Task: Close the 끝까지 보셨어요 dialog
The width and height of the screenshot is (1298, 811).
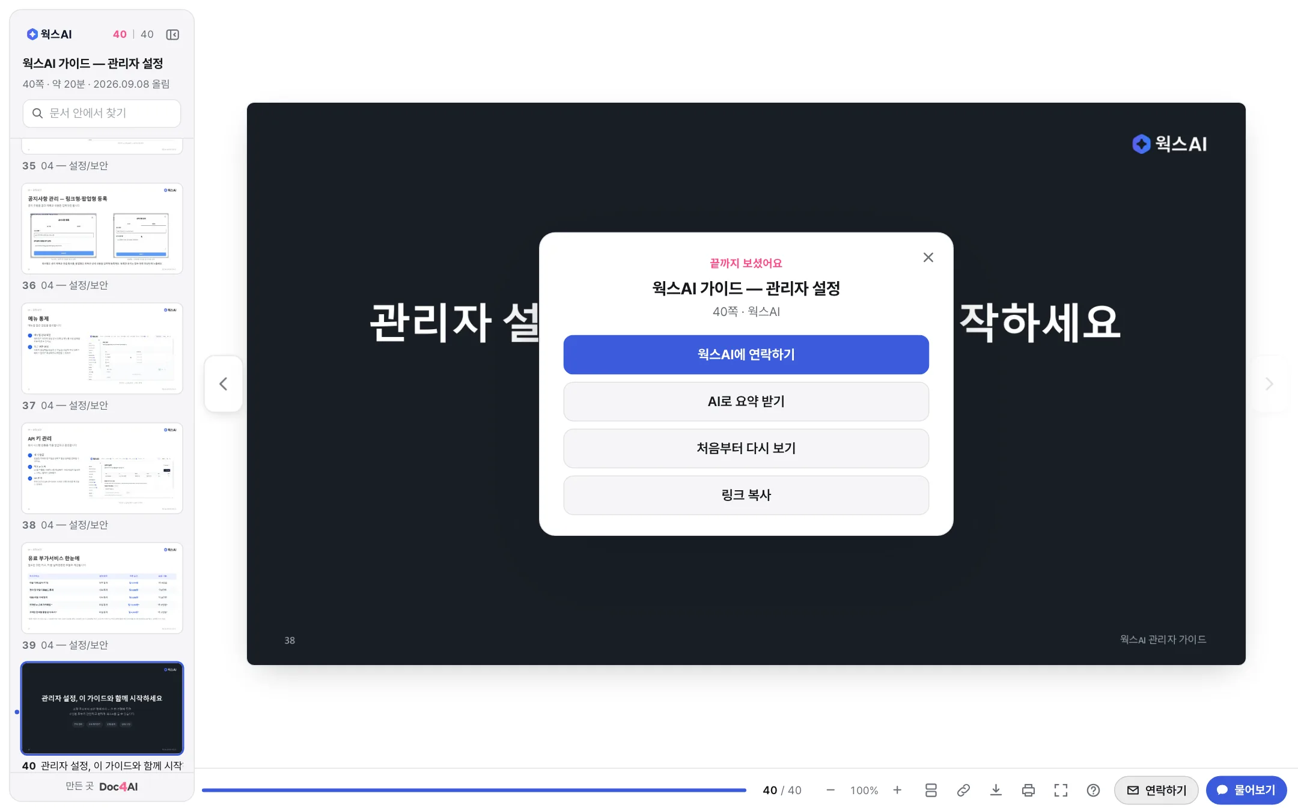Action: pyautogui.click(x=928, y=258)
